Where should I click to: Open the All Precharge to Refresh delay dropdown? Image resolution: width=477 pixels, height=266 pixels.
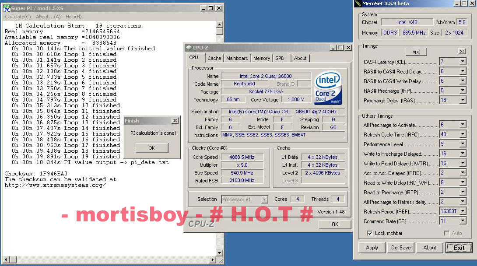[463, 202]
